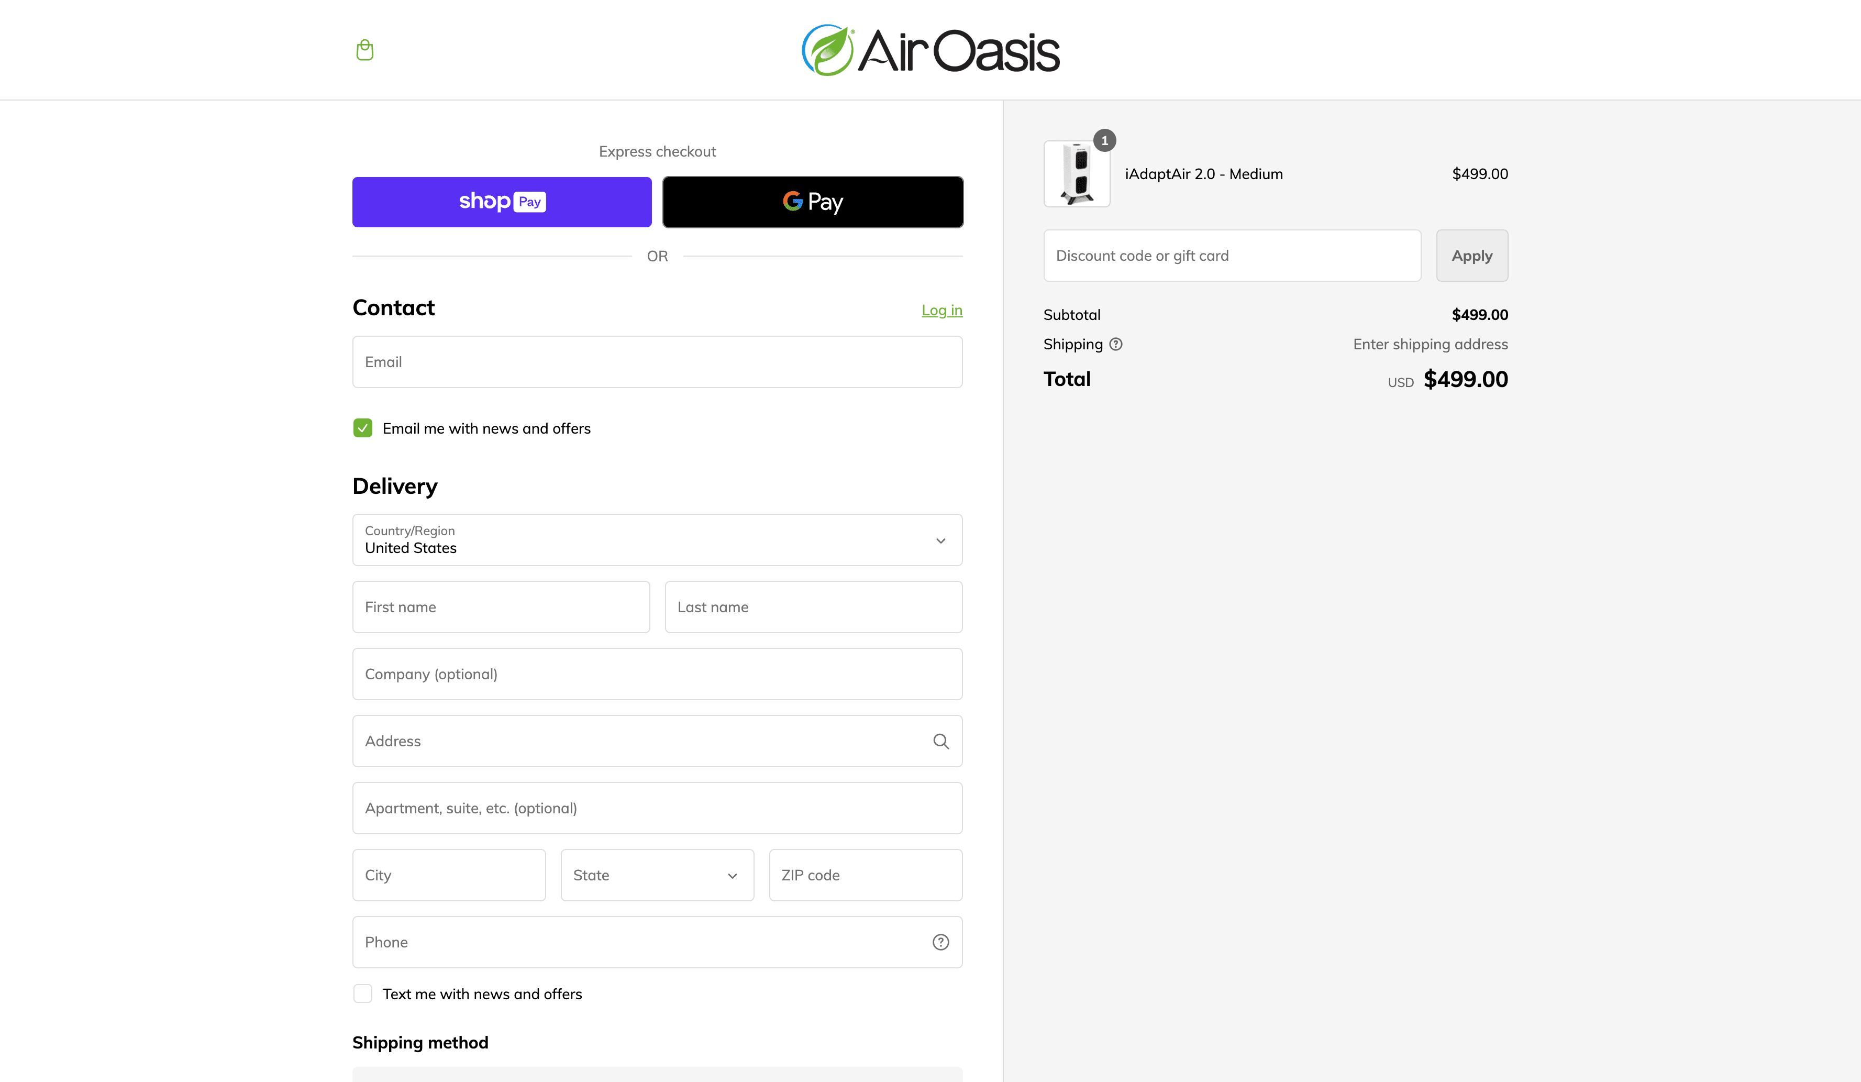Click the Air Oasis logo
Screen dimensions: 1861x1082
pos(930,50)
